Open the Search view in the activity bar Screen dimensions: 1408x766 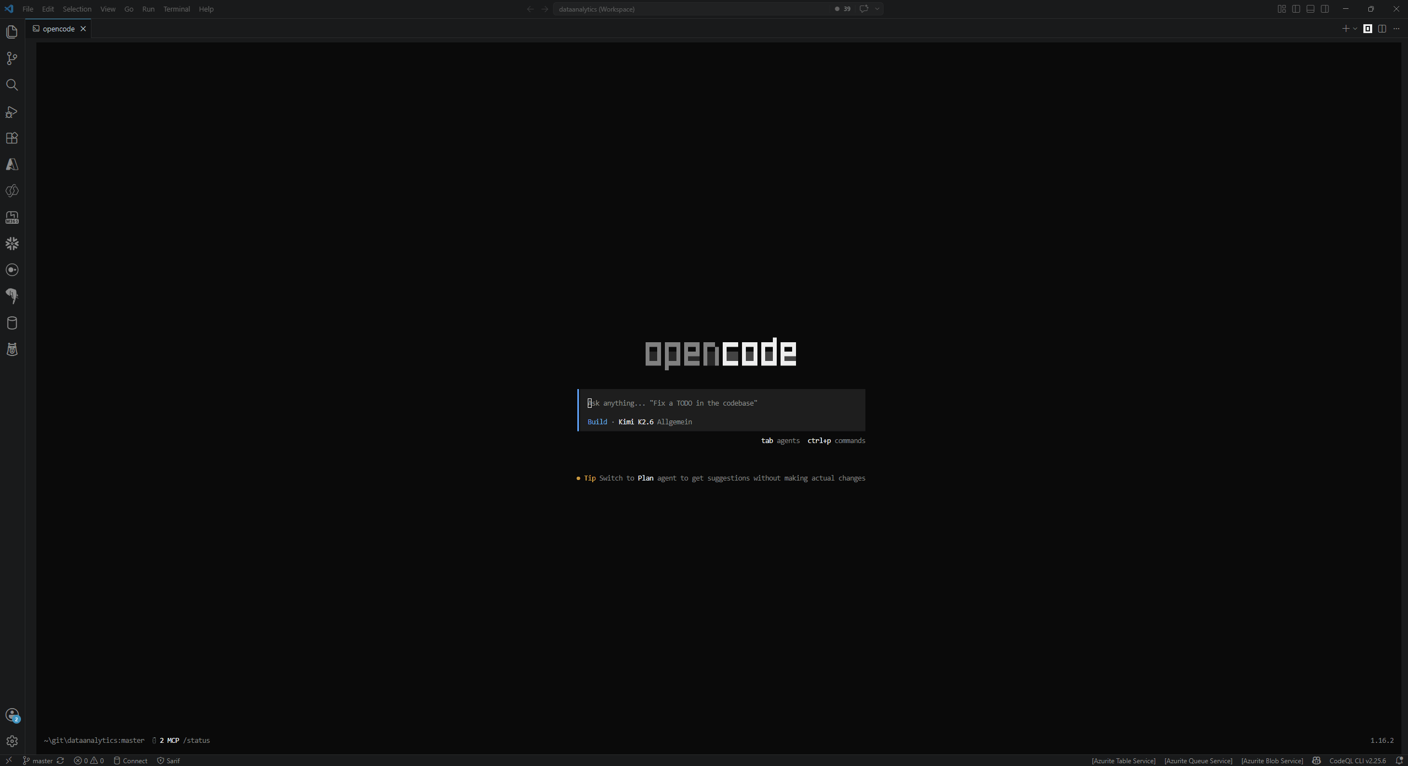[12, 85]
